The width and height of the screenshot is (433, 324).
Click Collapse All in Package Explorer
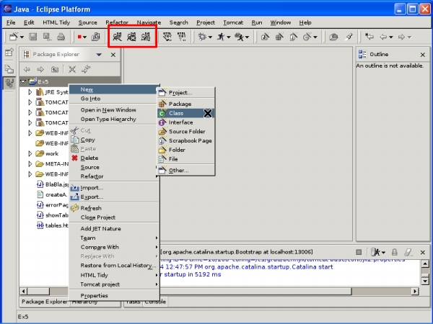(72, 69)
